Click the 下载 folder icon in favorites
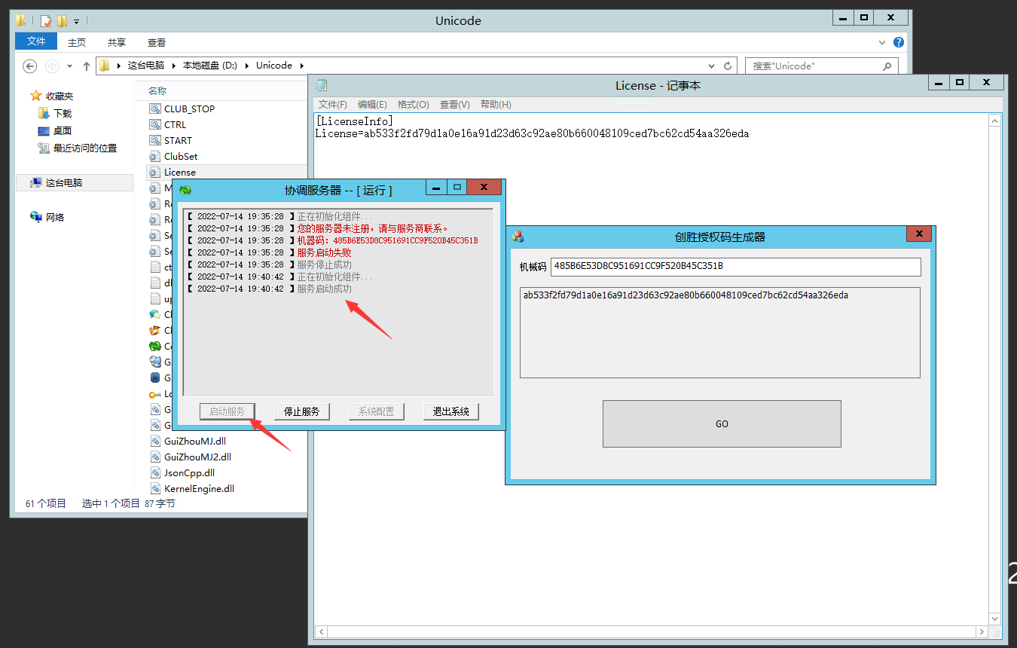1017x648 pixels. coord(44,114)
